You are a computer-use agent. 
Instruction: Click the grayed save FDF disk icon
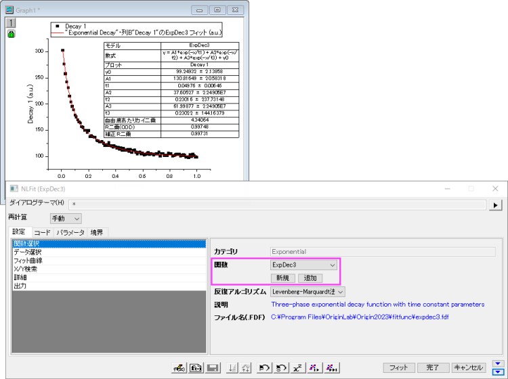[213, 367]
